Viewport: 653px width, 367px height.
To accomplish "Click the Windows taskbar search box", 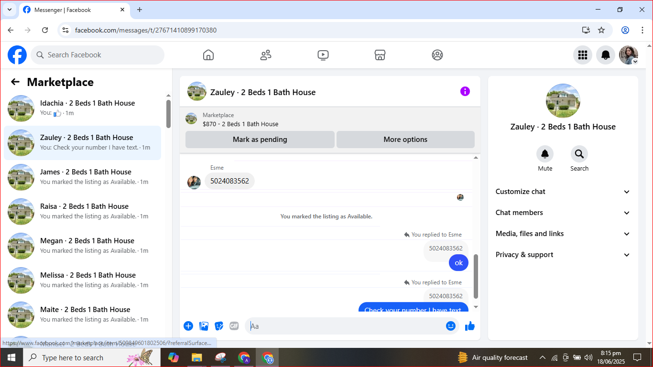I will click(x=91, y=357).
